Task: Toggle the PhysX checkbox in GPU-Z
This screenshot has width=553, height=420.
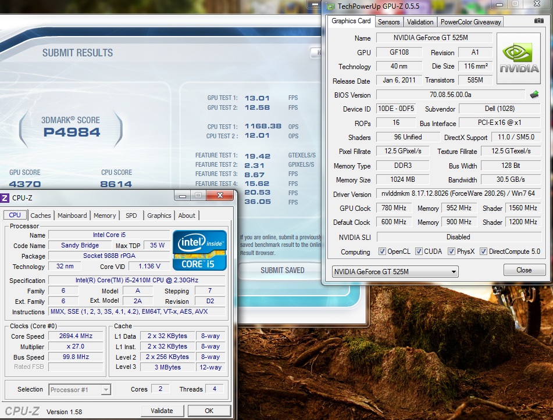Action: coord(451,251)
